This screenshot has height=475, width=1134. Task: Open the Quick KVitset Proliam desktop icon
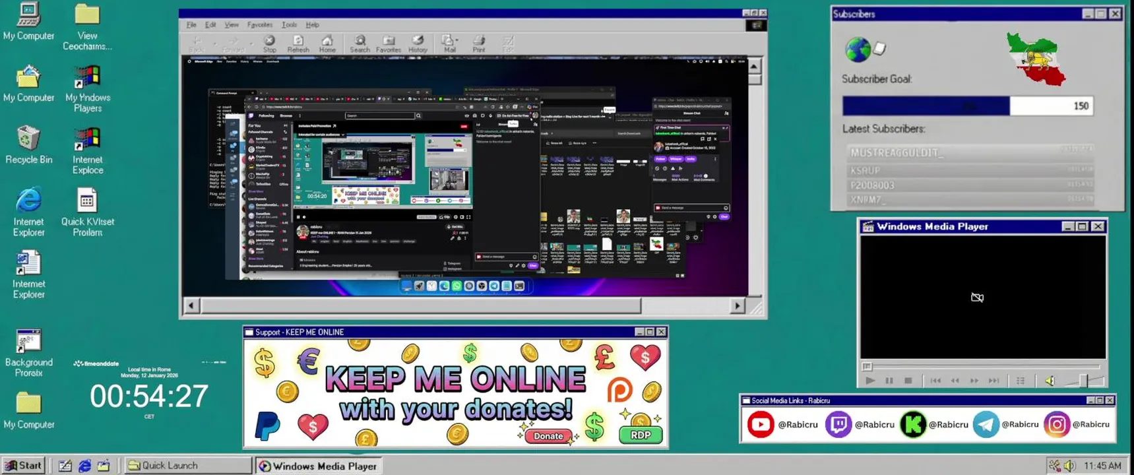click(87, 212)
